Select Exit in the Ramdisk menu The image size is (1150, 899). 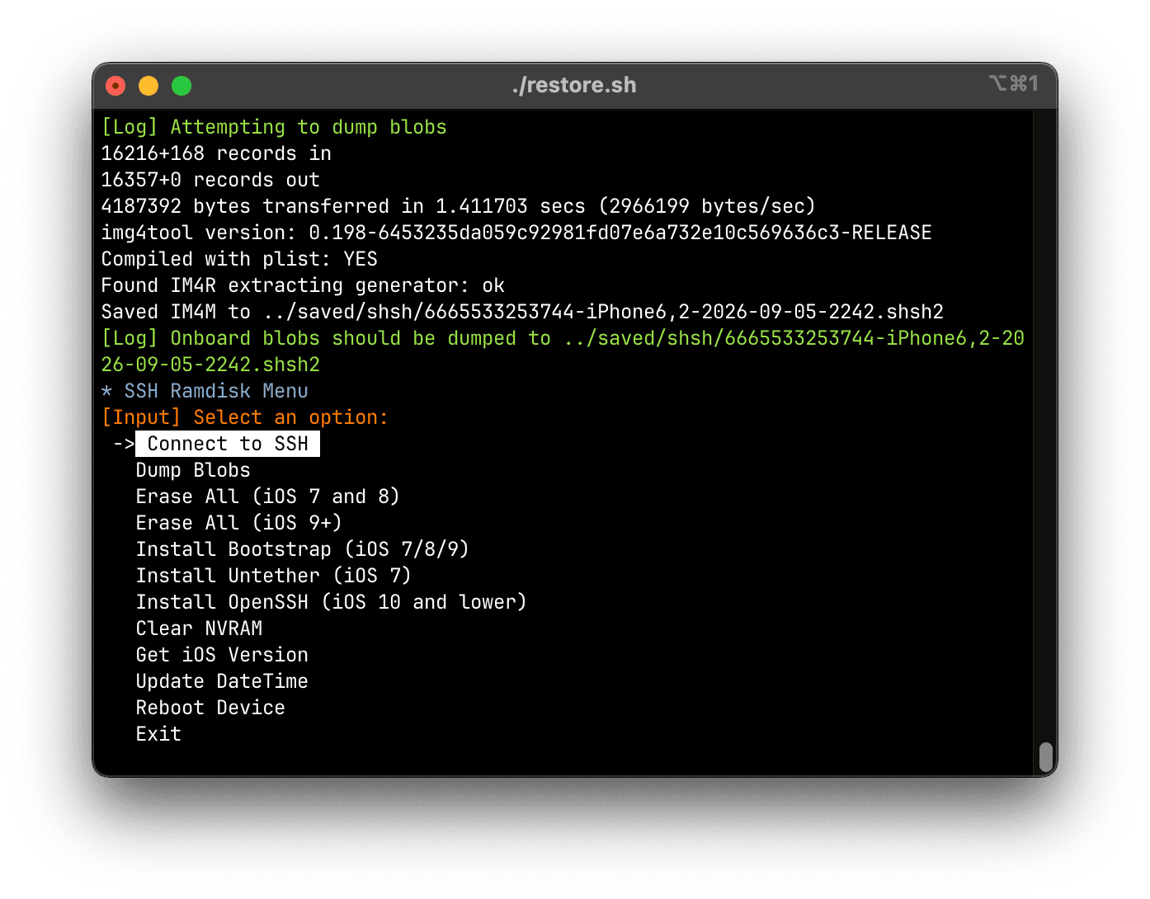[x=158, y=734]
